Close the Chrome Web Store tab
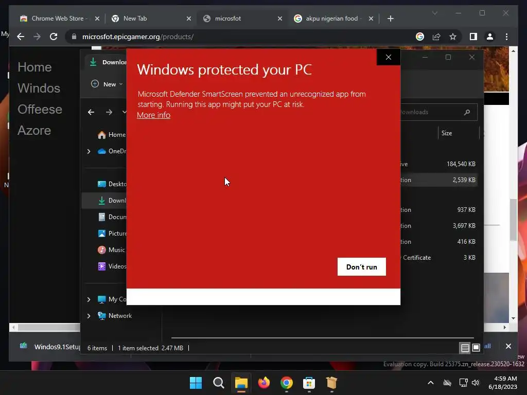The image size is (527, 395). [x=97, y=19]
